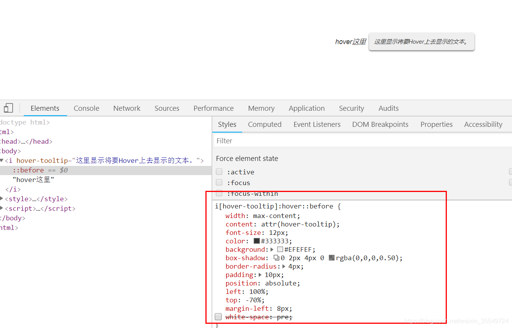Focus the styles Filter input field
The image size is (512, 328).
(x=362, y=141)
